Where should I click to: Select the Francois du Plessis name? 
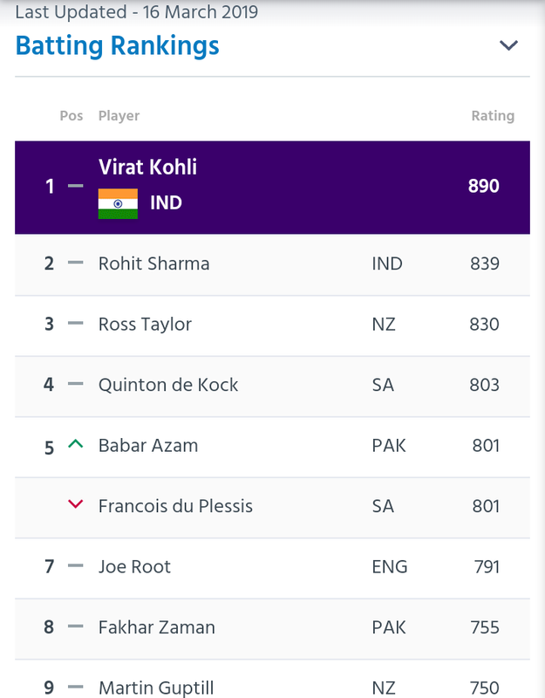(x=176, y=506)
